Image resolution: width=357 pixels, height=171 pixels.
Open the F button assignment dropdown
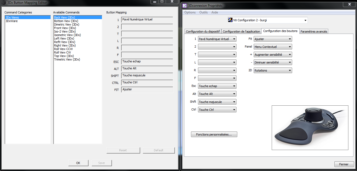[217, 78]
